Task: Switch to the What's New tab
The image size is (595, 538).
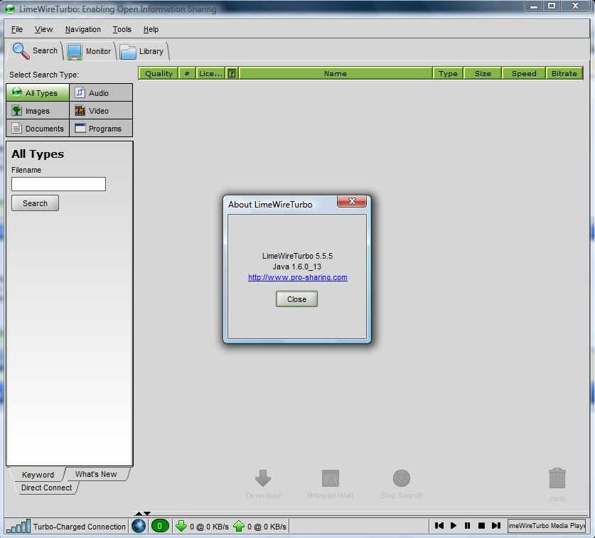Action: [96, 474]
